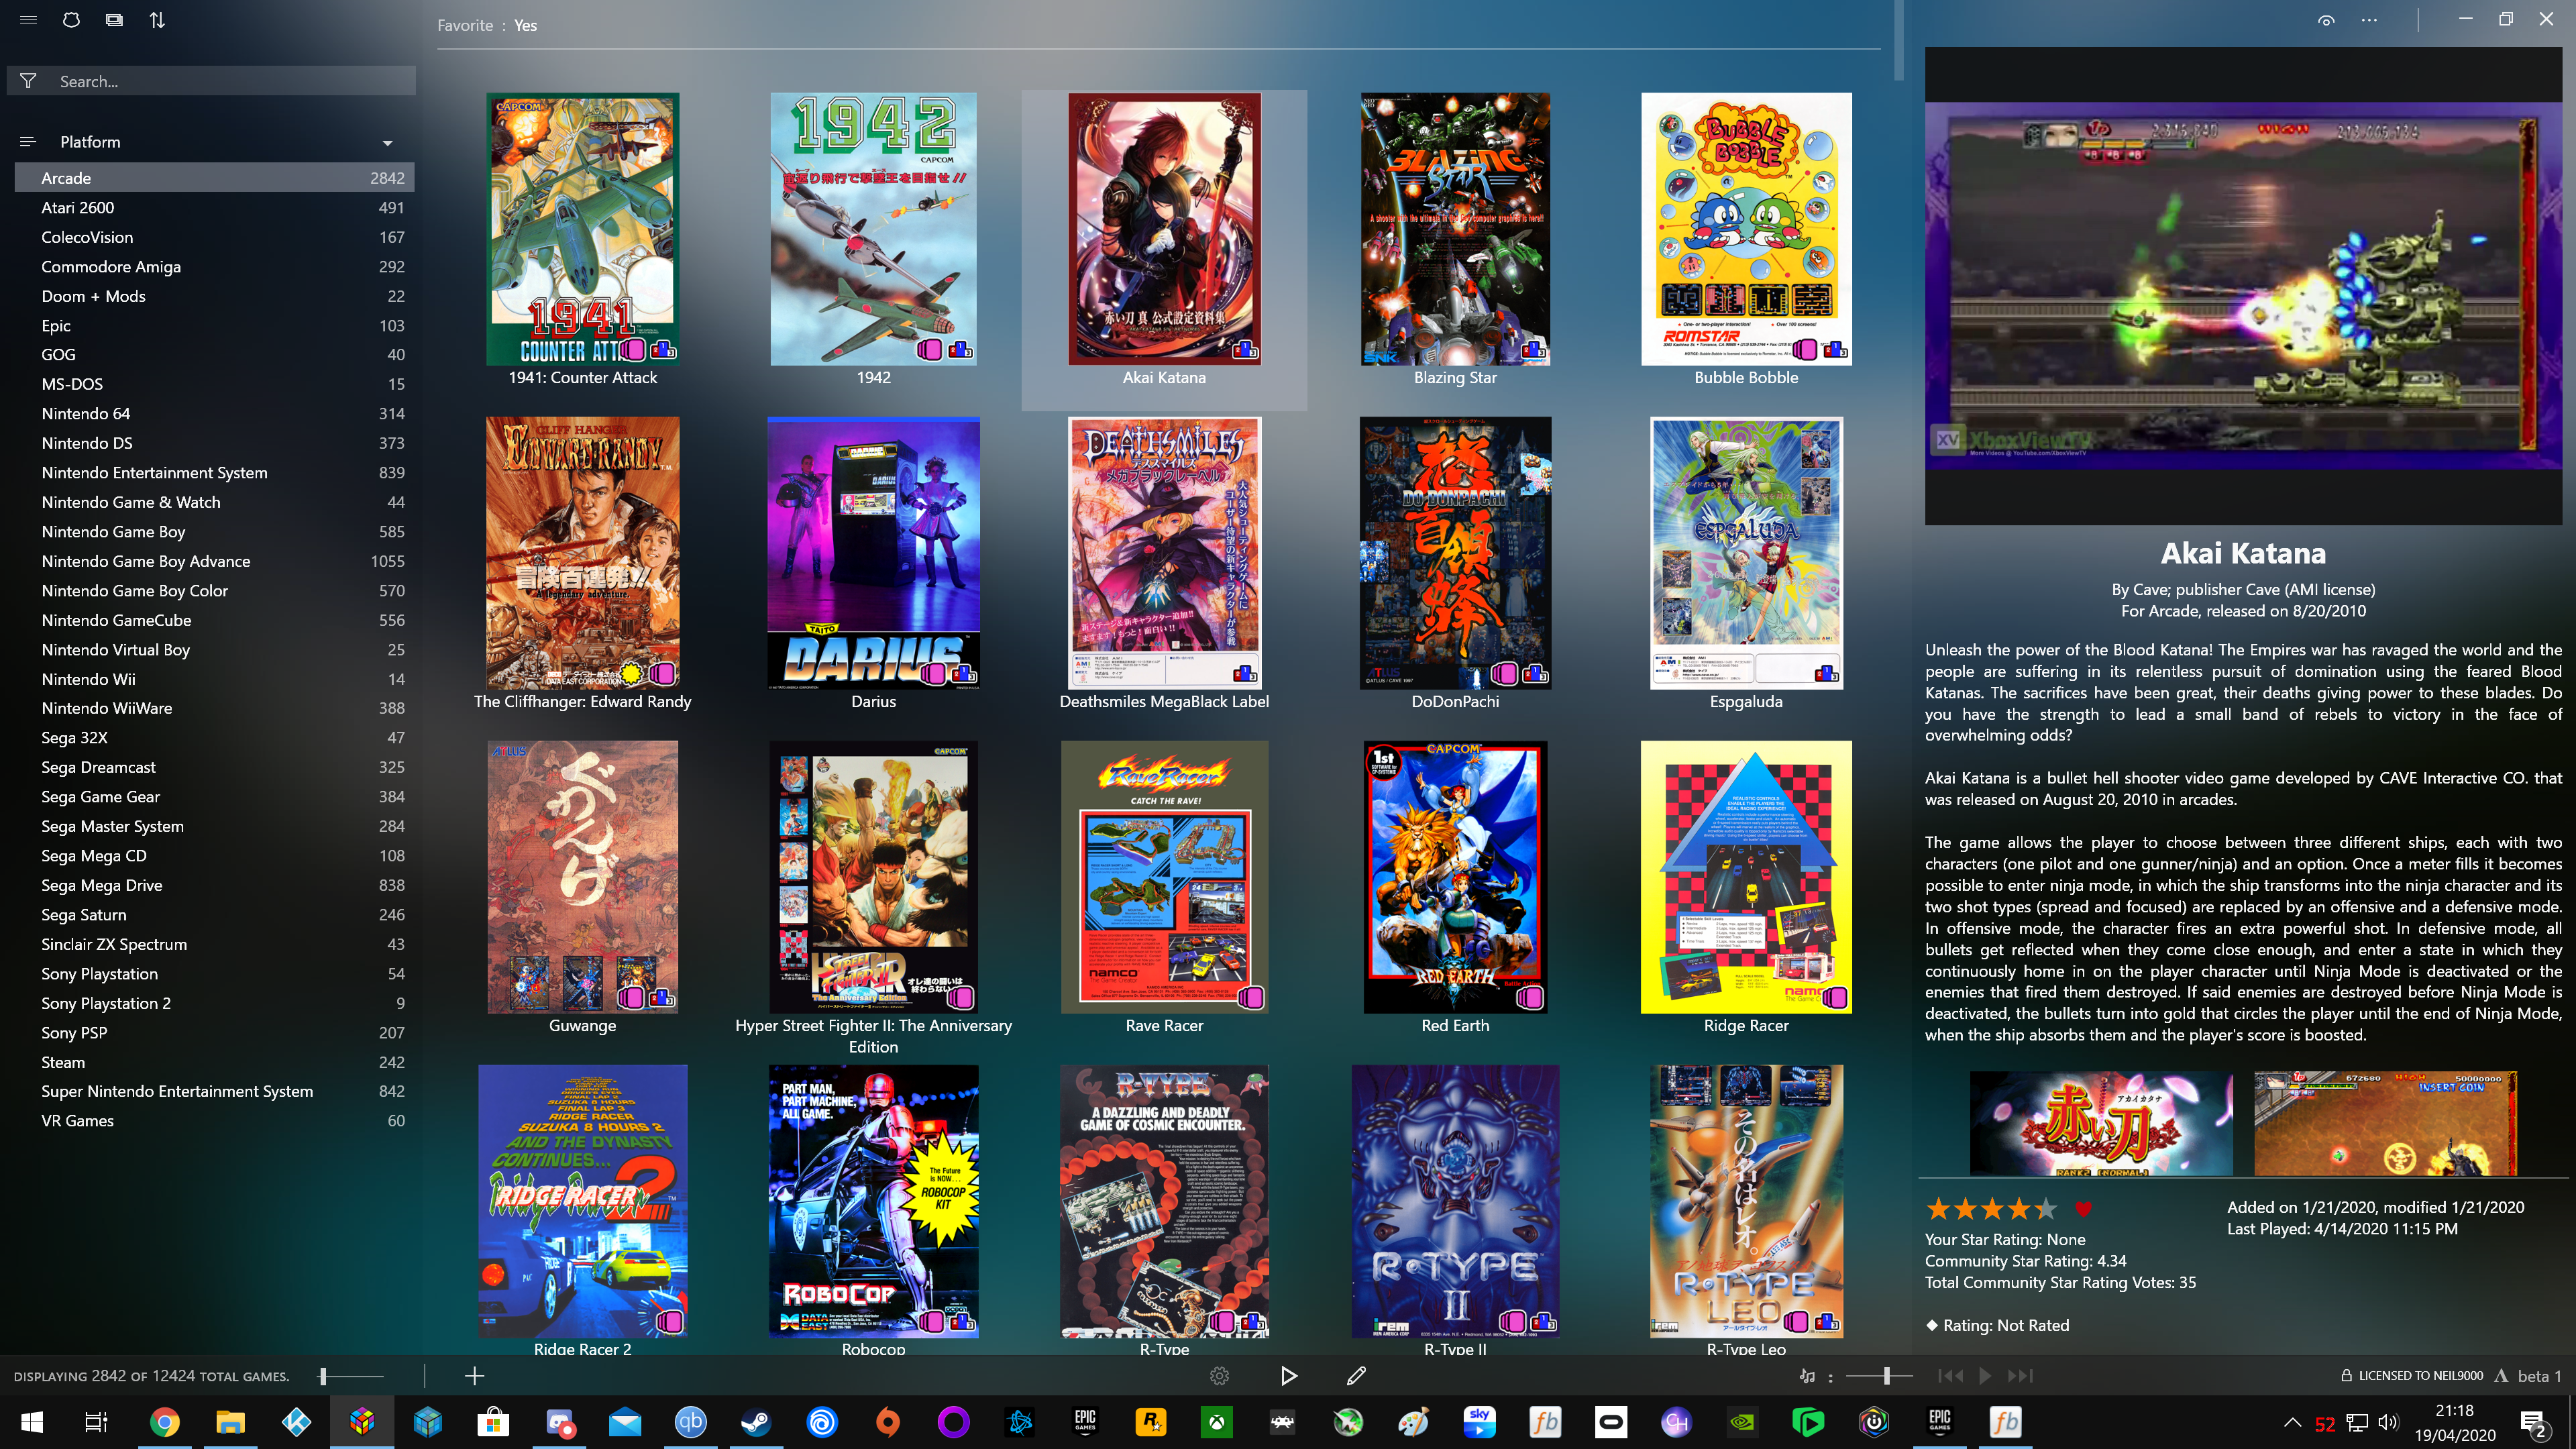Click the 'Licensed to NEIL9000' text

(2420, 1376)
